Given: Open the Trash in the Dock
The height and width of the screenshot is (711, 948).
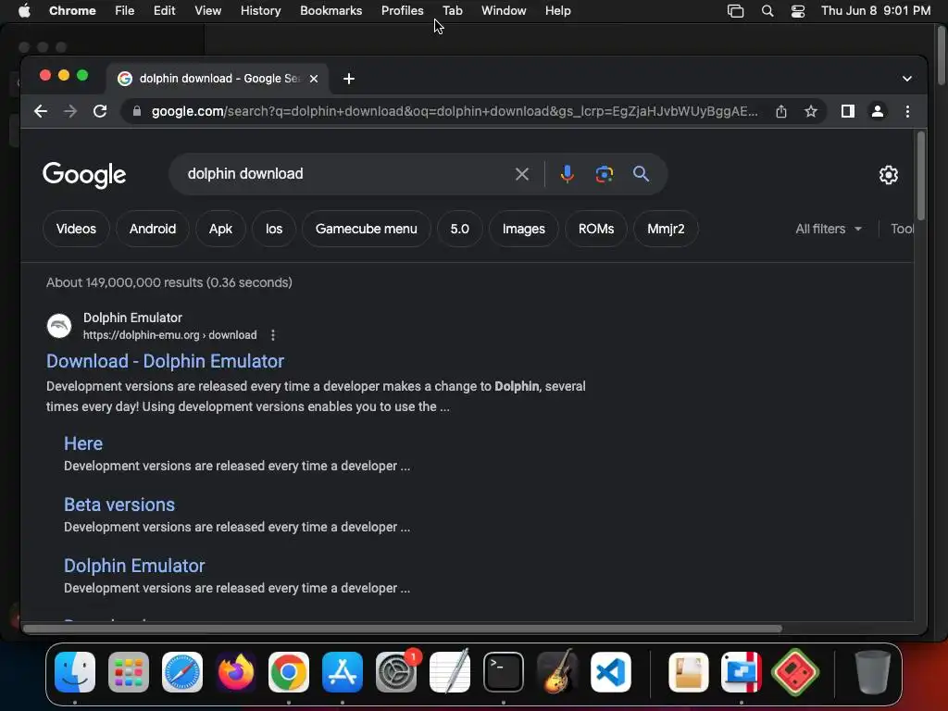Looking at the screenshot, I should point(872,672).
